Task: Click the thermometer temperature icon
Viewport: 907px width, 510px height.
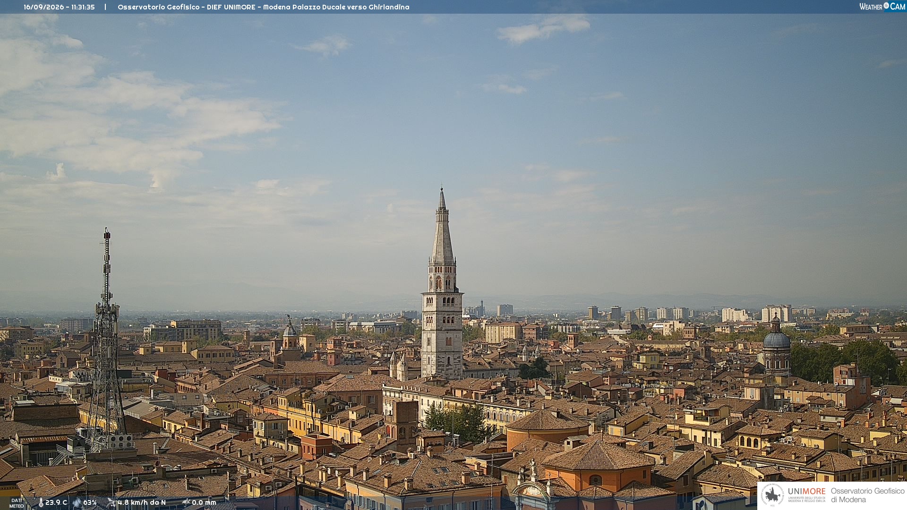Action: (x=41, y=503)
